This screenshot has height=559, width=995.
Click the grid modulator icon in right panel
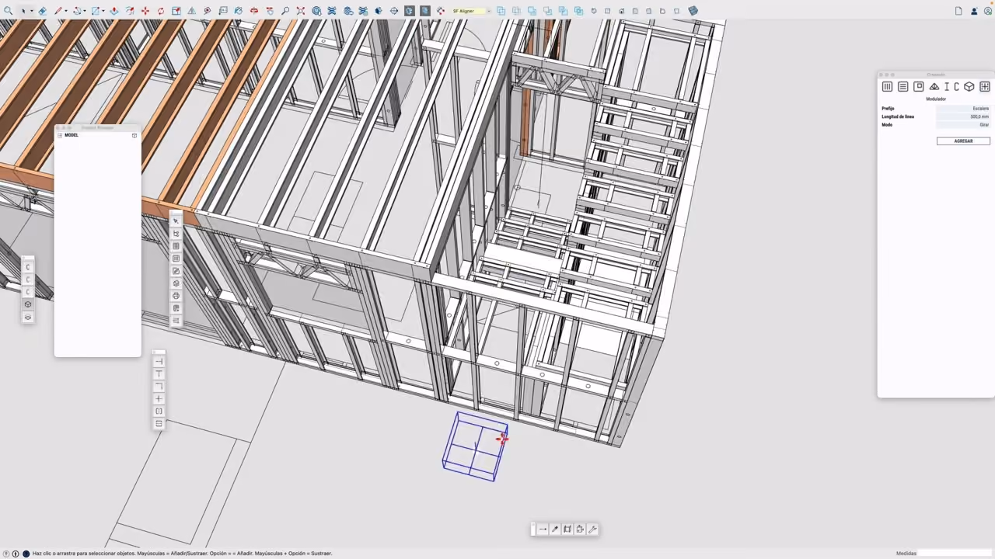click(985, 87)
